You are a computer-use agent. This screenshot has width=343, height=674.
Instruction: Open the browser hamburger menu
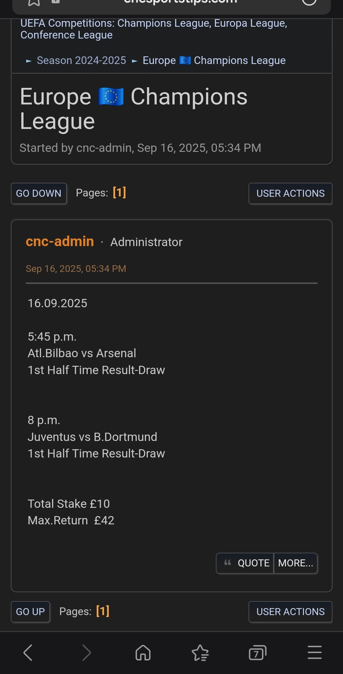(315, 653)
